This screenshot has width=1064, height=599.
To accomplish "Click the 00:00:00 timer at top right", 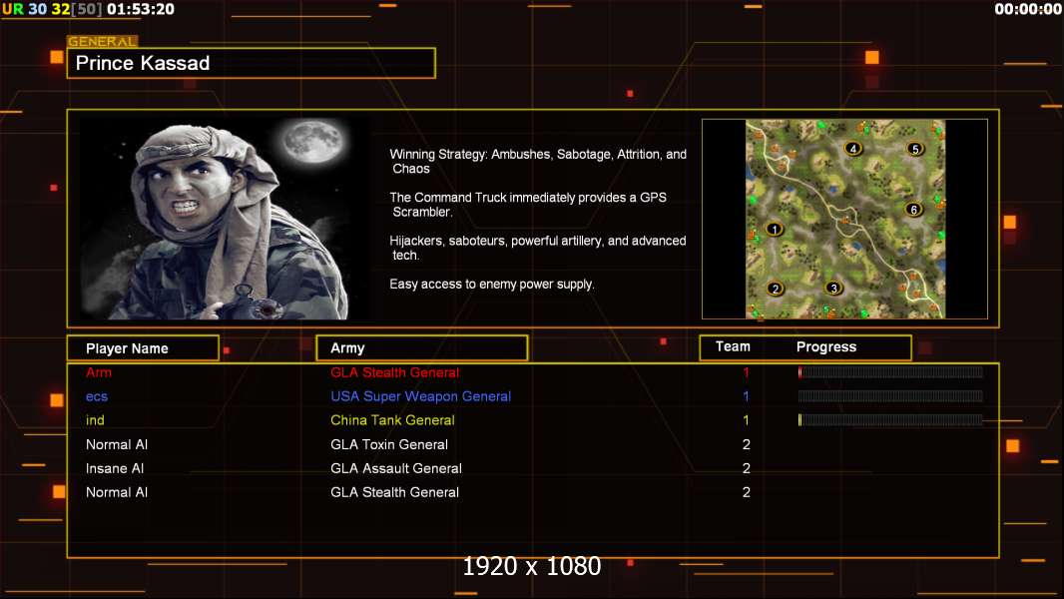I will tap(1028, 9).
